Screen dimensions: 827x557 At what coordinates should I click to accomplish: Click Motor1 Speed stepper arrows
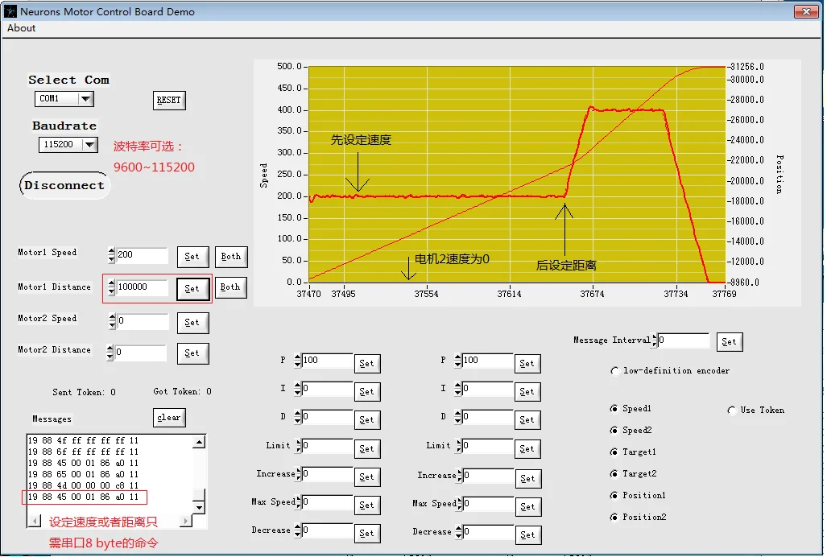click(111, 255)
